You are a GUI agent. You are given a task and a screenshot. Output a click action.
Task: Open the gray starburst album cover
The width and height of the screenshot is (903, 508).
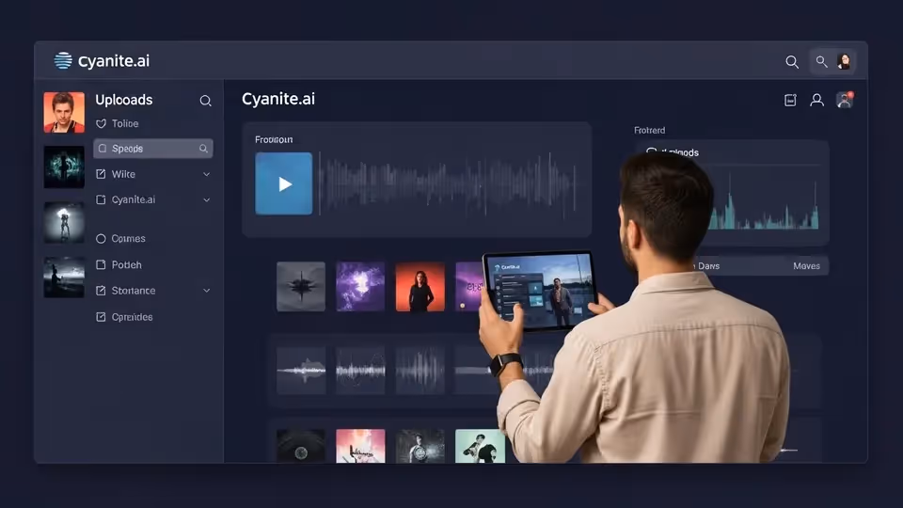[x=301, y=287]
